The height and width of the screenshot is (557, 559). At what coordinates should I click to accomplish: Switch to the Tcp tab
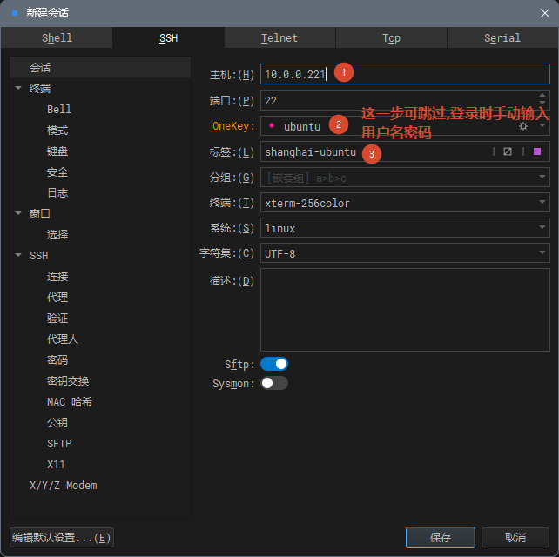[x=391, y=37]
